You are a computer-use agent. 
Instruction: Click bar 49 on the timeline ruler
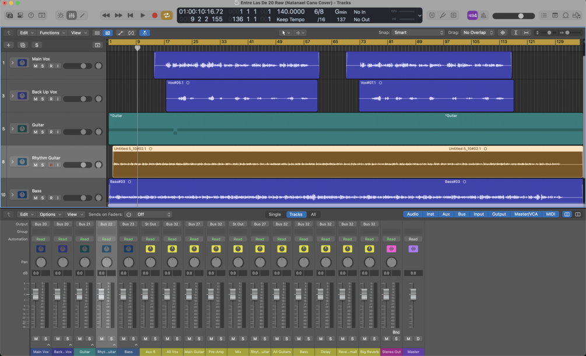279,42
